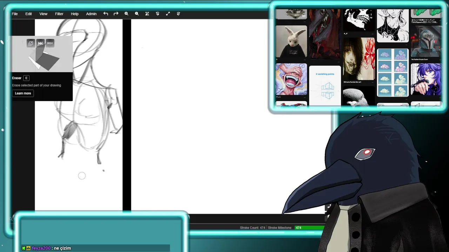Viewport: 449px width, 252px height.
Task: Click the Undo arrow icon
Action: pyautogui.click(x=106, y=14)
